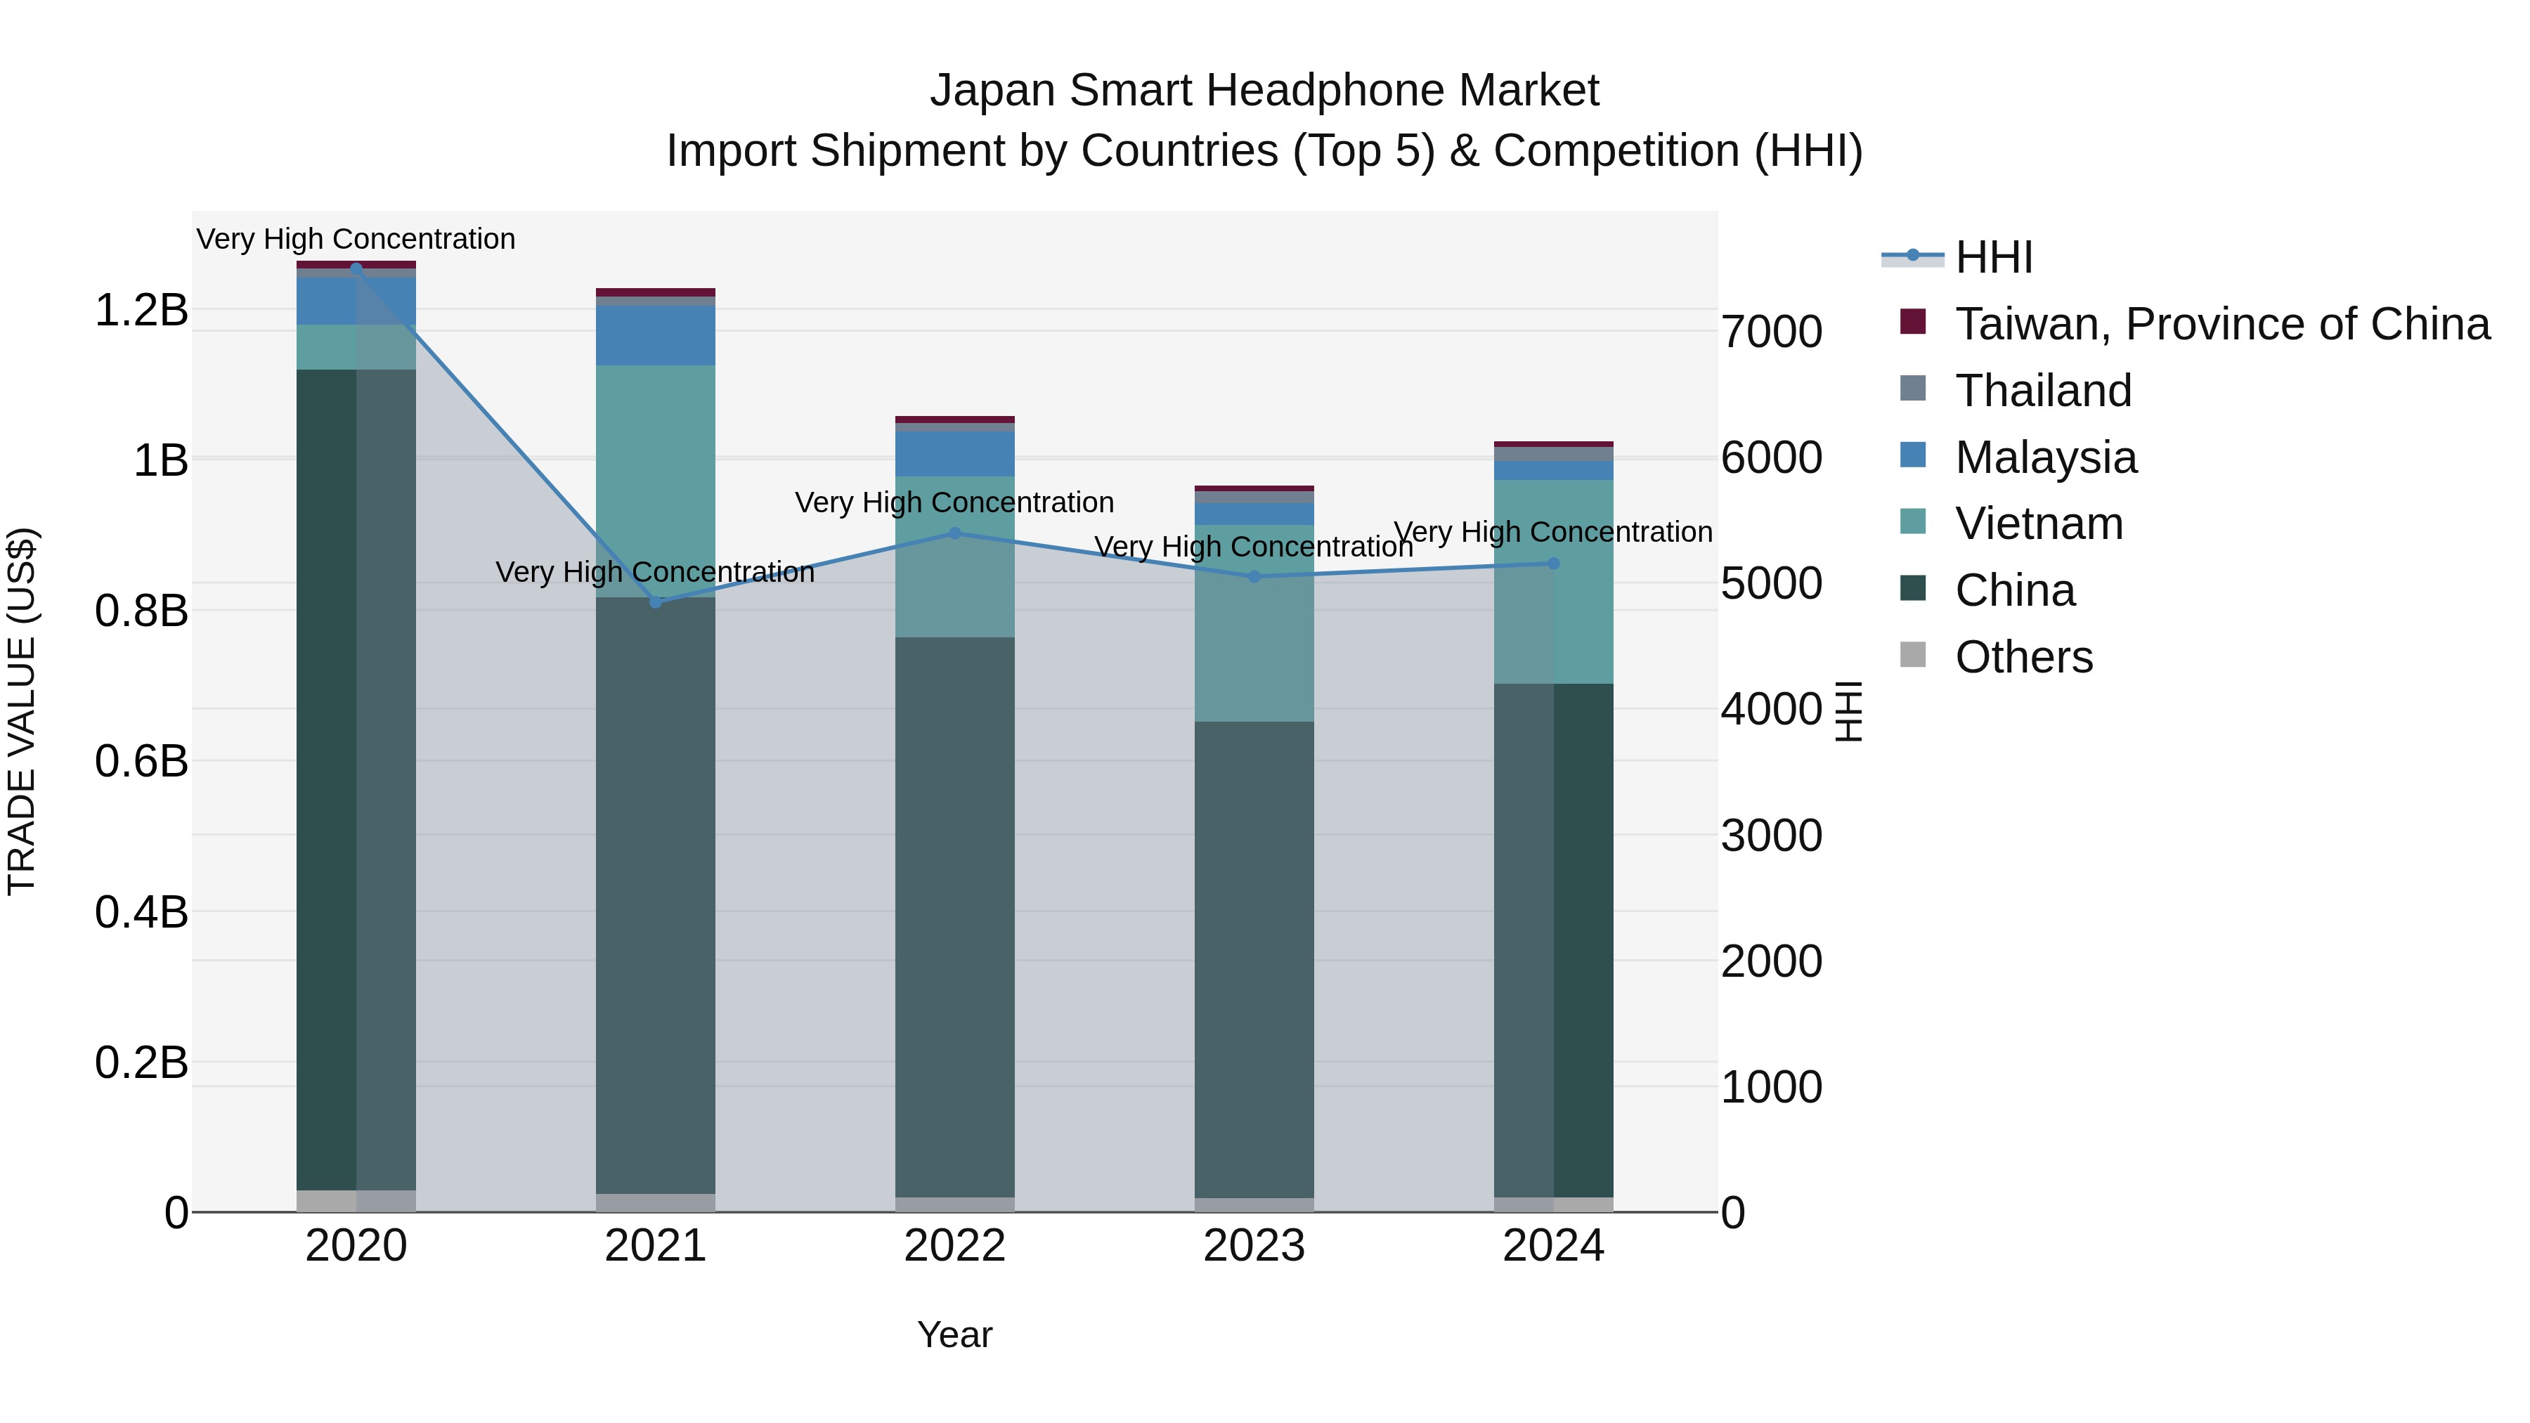Image resolution: width=2530 pixels, height=1423 pixels.
Task: Click the 2021 x-axis label
Action: click(x=656, y=1246)
